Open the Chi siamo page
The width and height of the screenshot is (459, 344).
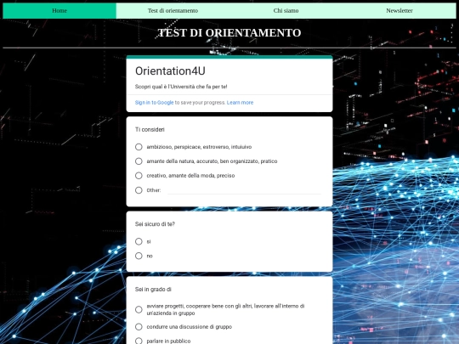(286, 11)
